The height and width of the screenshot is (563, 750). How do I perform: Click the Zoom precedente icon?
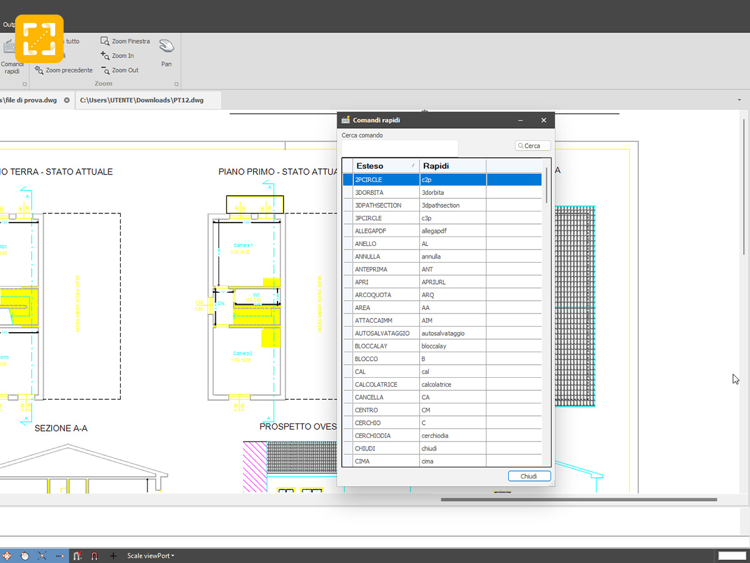[x=39, y=70]
